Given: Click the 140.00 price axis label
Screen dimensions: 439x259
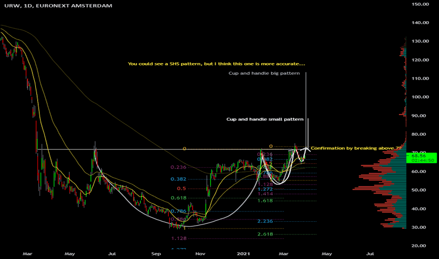Looking at the screenshot, I should [420, 23].
